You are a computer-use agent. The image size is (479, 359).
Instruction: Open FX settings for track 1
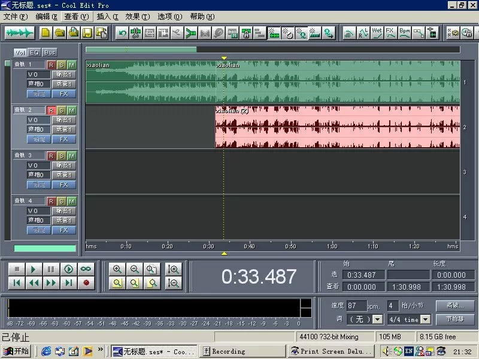[x=63, y=94]
